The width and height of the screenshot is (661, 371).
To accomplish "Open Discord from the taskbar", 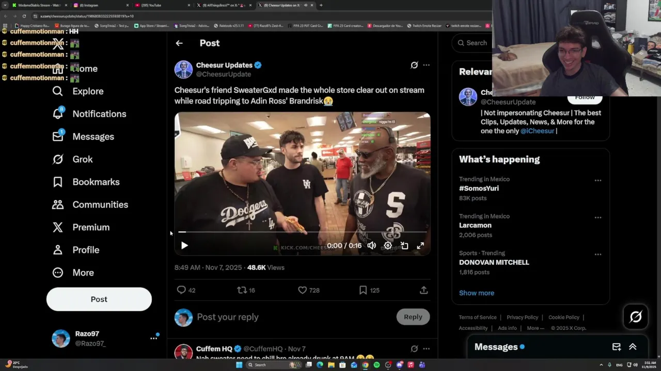I will coord(399,365).
